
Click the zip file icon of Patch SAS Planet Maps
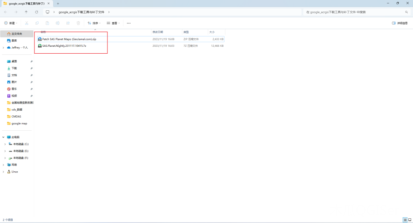(x=40, y=39)
